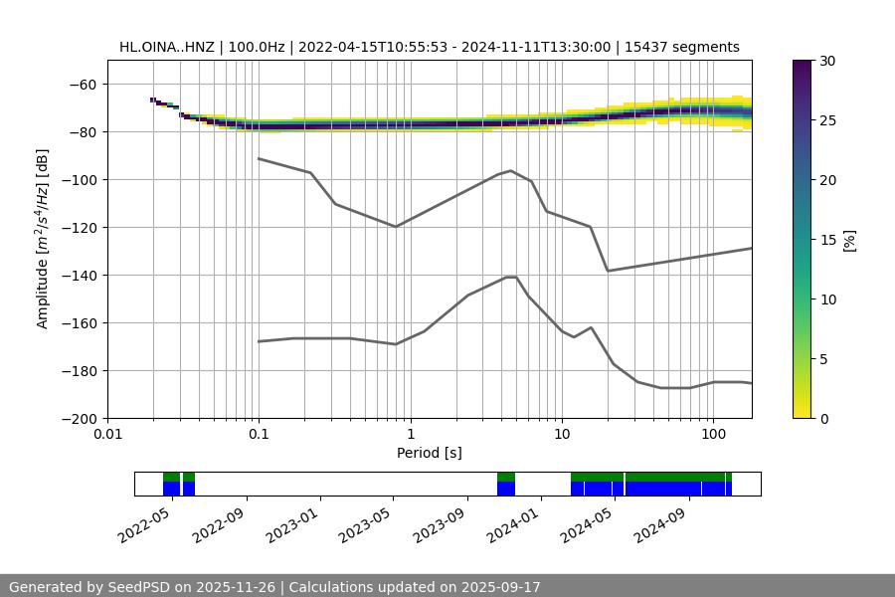Click the long 2024 data availability block
This screenshot has width=895, height=597.
(651, 485)
